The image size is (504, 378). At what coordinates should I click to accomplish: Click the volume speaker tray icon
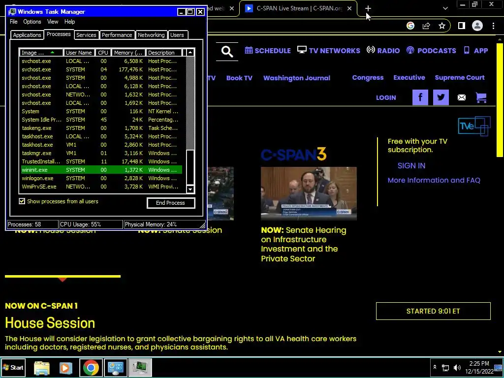click(457, 367)
